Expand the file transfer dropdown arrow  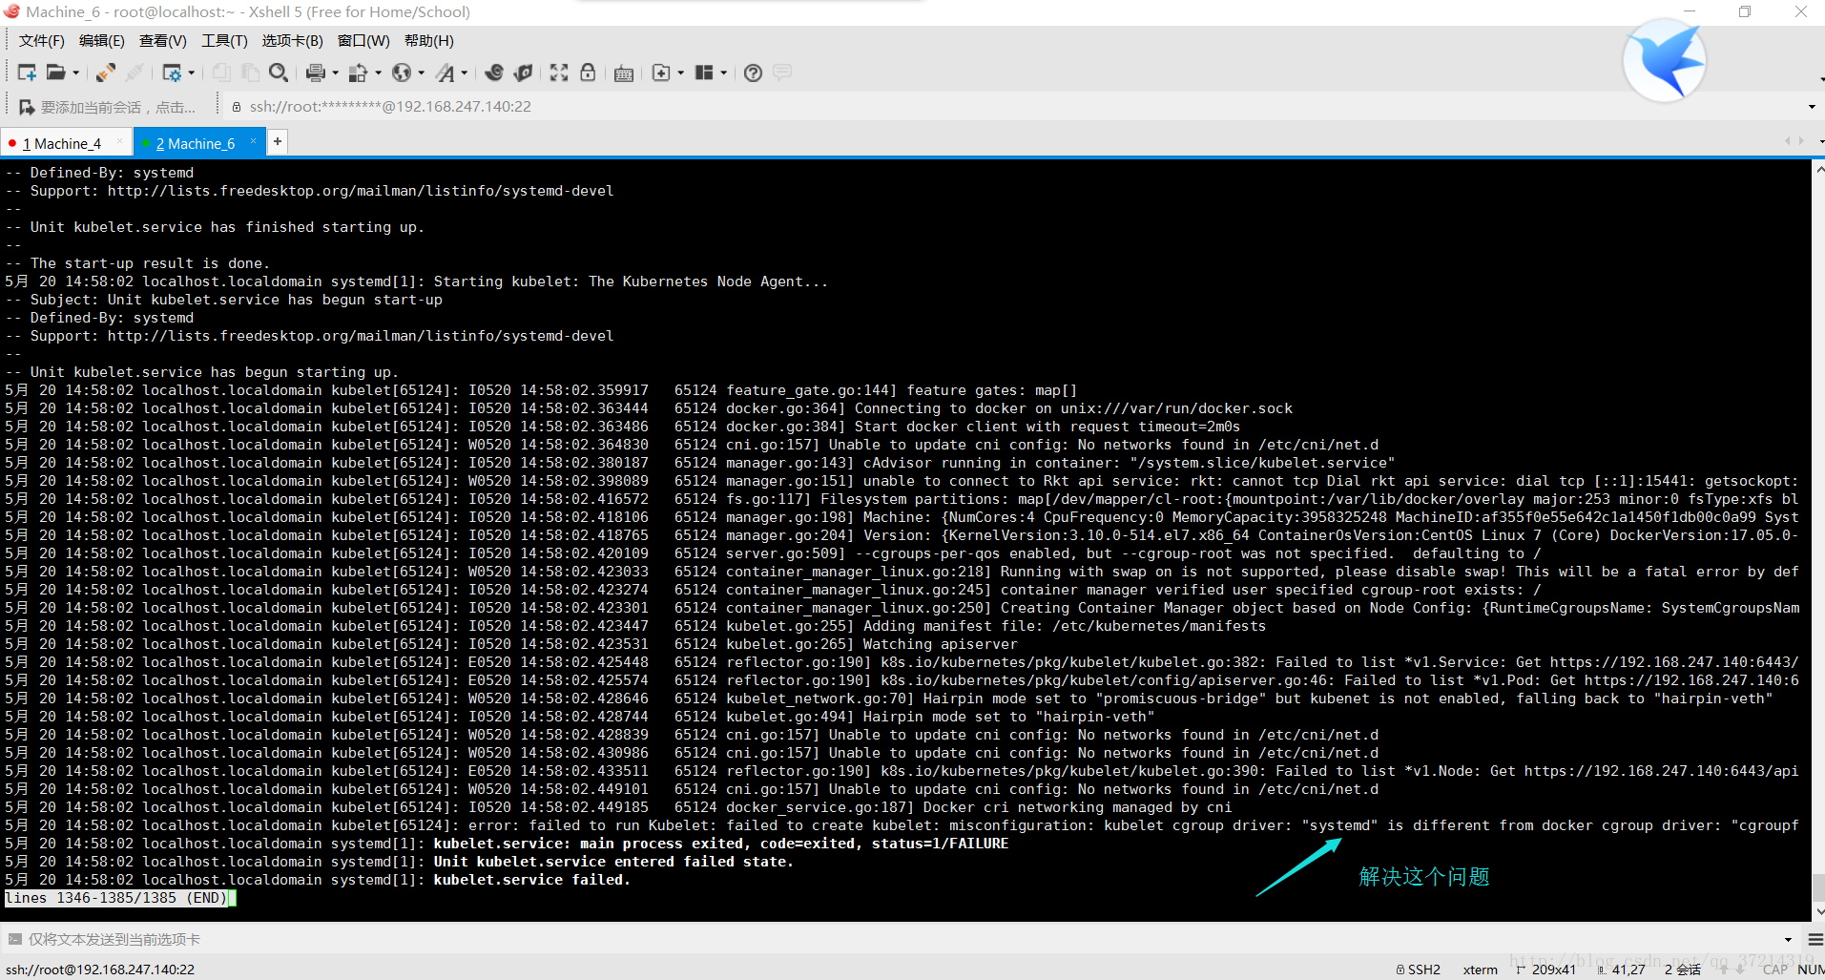tap(378, 73)
